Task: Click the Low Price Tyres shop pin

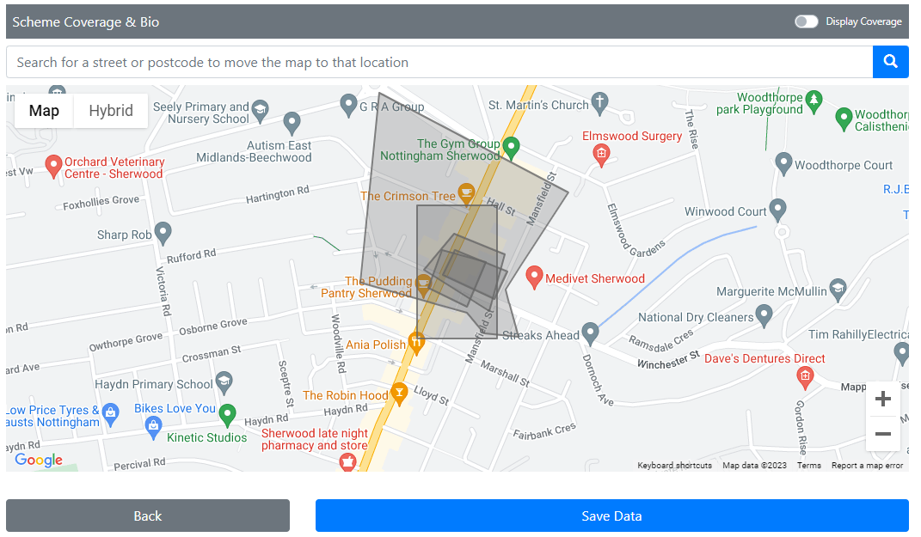Action: (x=110, y=414)
